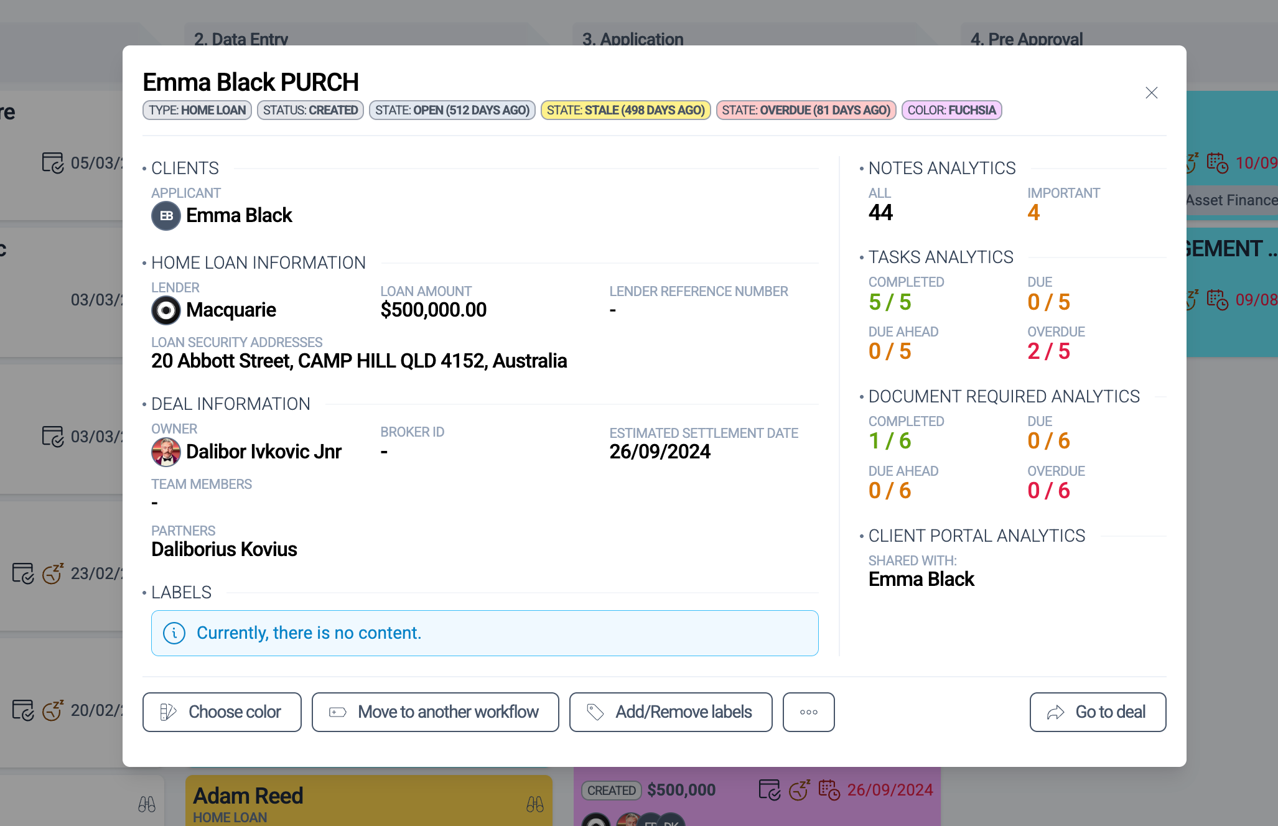Click the calendar-clock icon beside 26/09/2024

pos(829,790)
